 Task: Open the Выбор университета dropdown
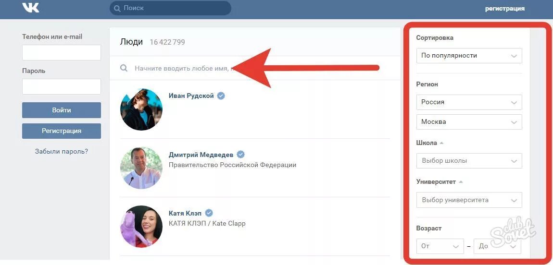(469, 200)
